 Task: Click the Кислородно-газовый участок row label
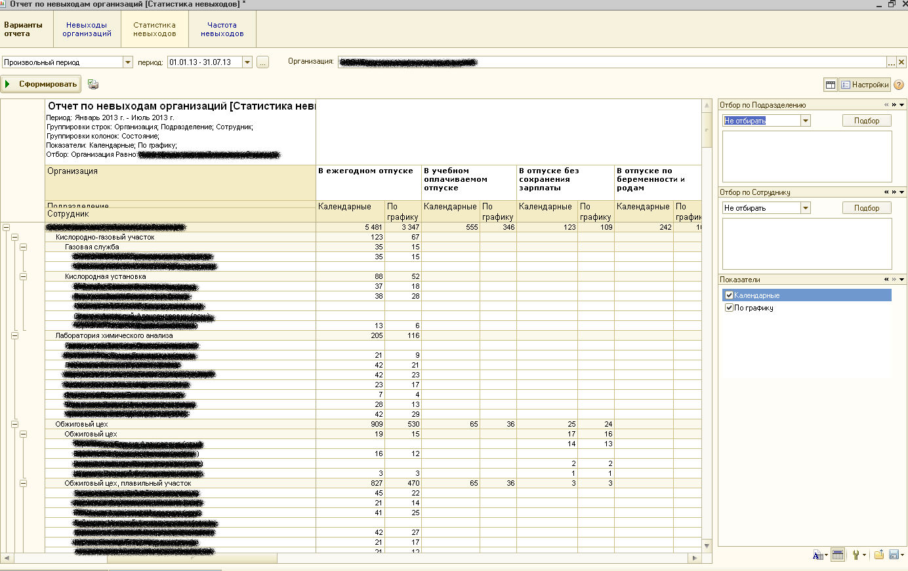(x=105, y=237)
